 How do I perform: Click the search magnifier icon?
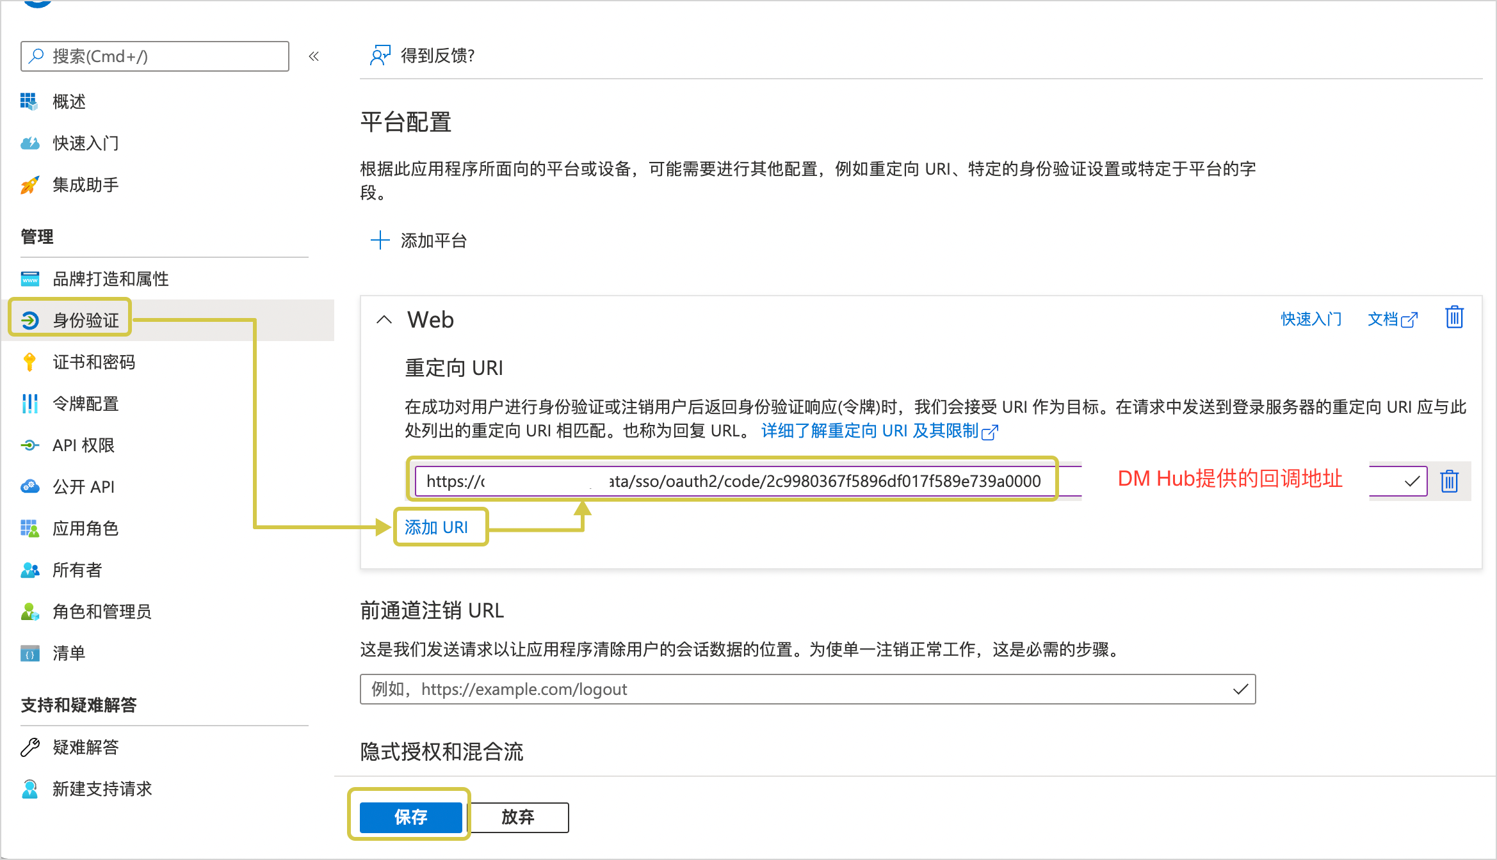tap(36, 56)
